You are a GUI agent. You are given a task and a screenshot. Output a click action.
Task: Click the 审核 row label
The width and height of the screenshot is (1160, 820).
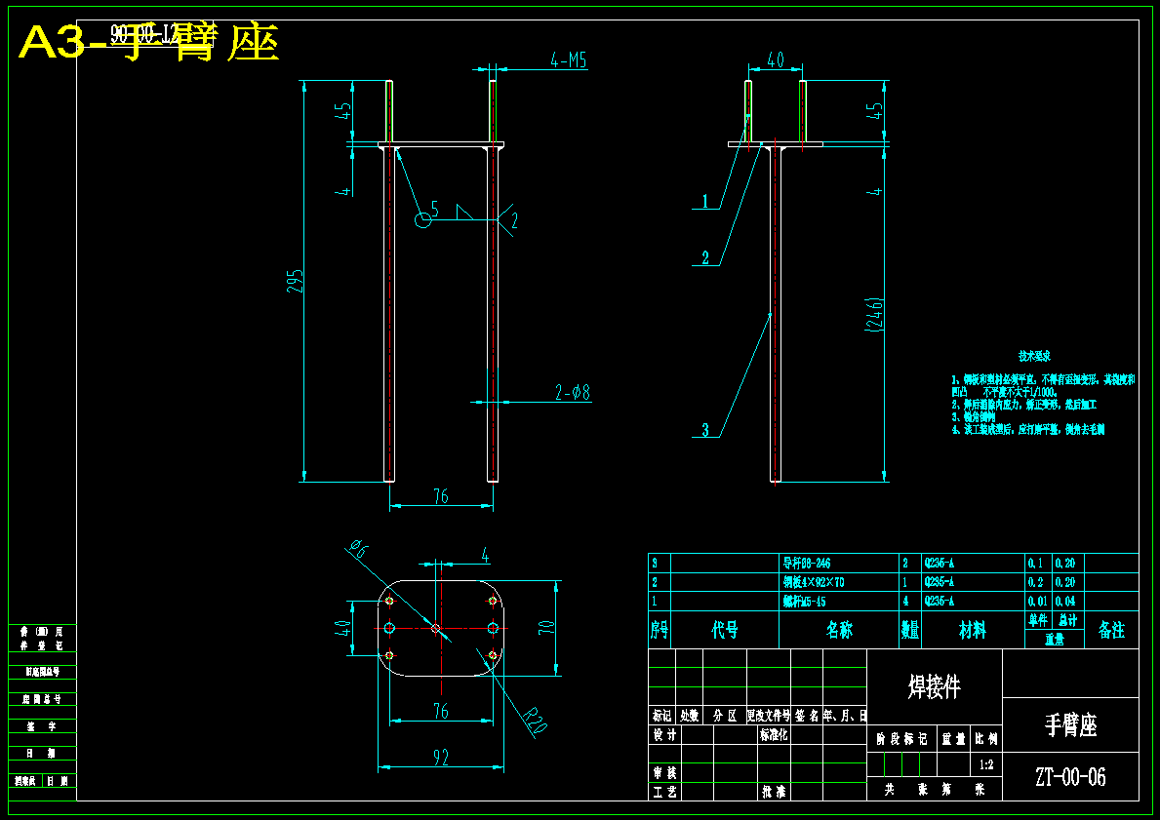(x=664, y=772)
